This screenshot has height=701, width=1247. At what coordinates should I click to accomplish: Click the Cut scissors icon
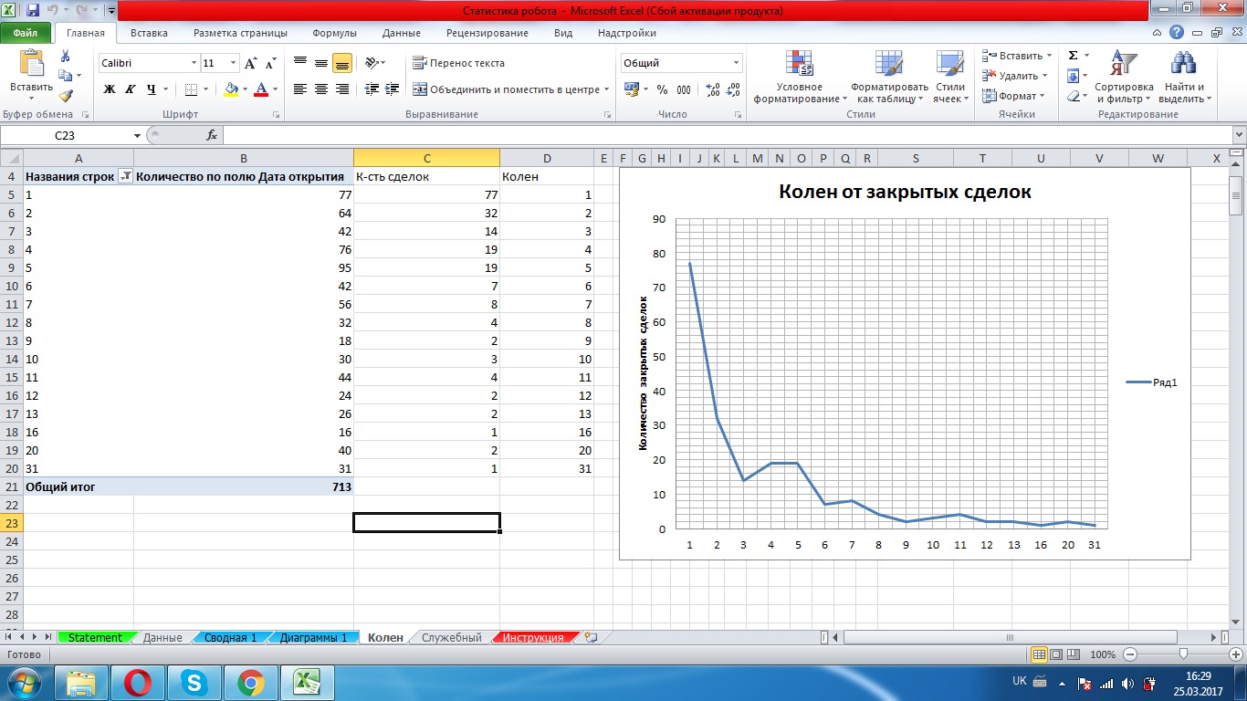point(66,57)
